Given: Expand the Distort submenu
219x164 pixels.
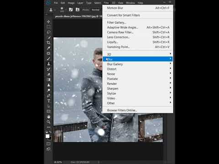Looking at the screenshot, I should click(x=138, y=69).
